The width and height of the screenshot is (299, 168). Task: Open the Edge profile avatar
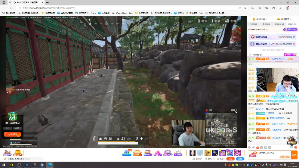(287, 8)
